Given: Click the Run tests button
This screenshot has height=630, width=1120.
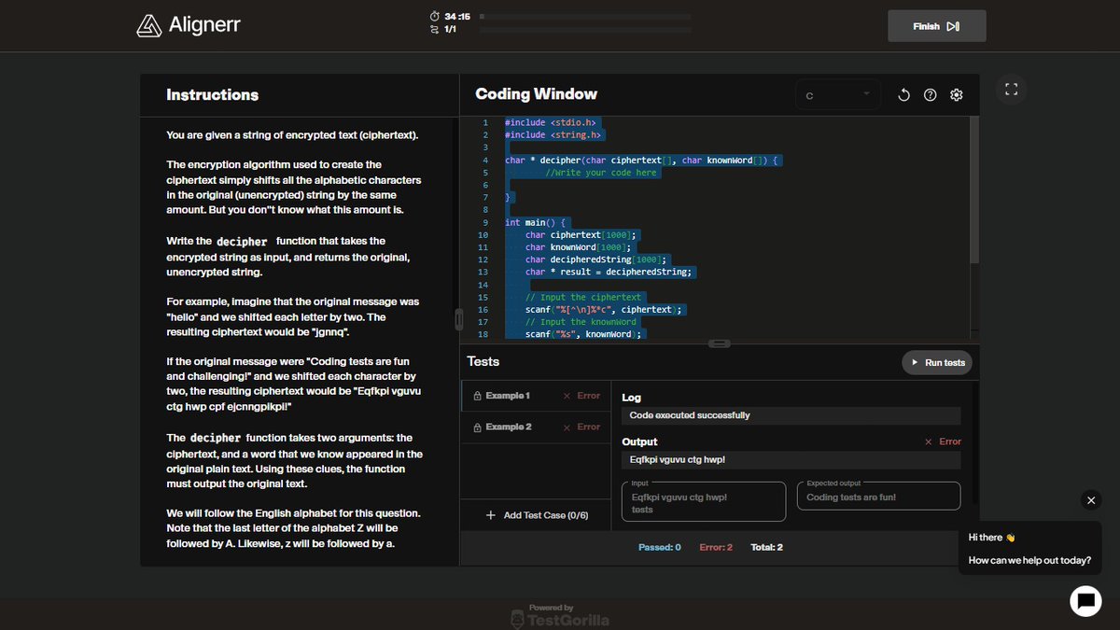Looking at the screenshot, I should 937,362.
